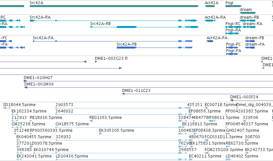The image size is (273, 161).
Task: Select the Src42A-PA protein label
Action: tap(43, 38)
